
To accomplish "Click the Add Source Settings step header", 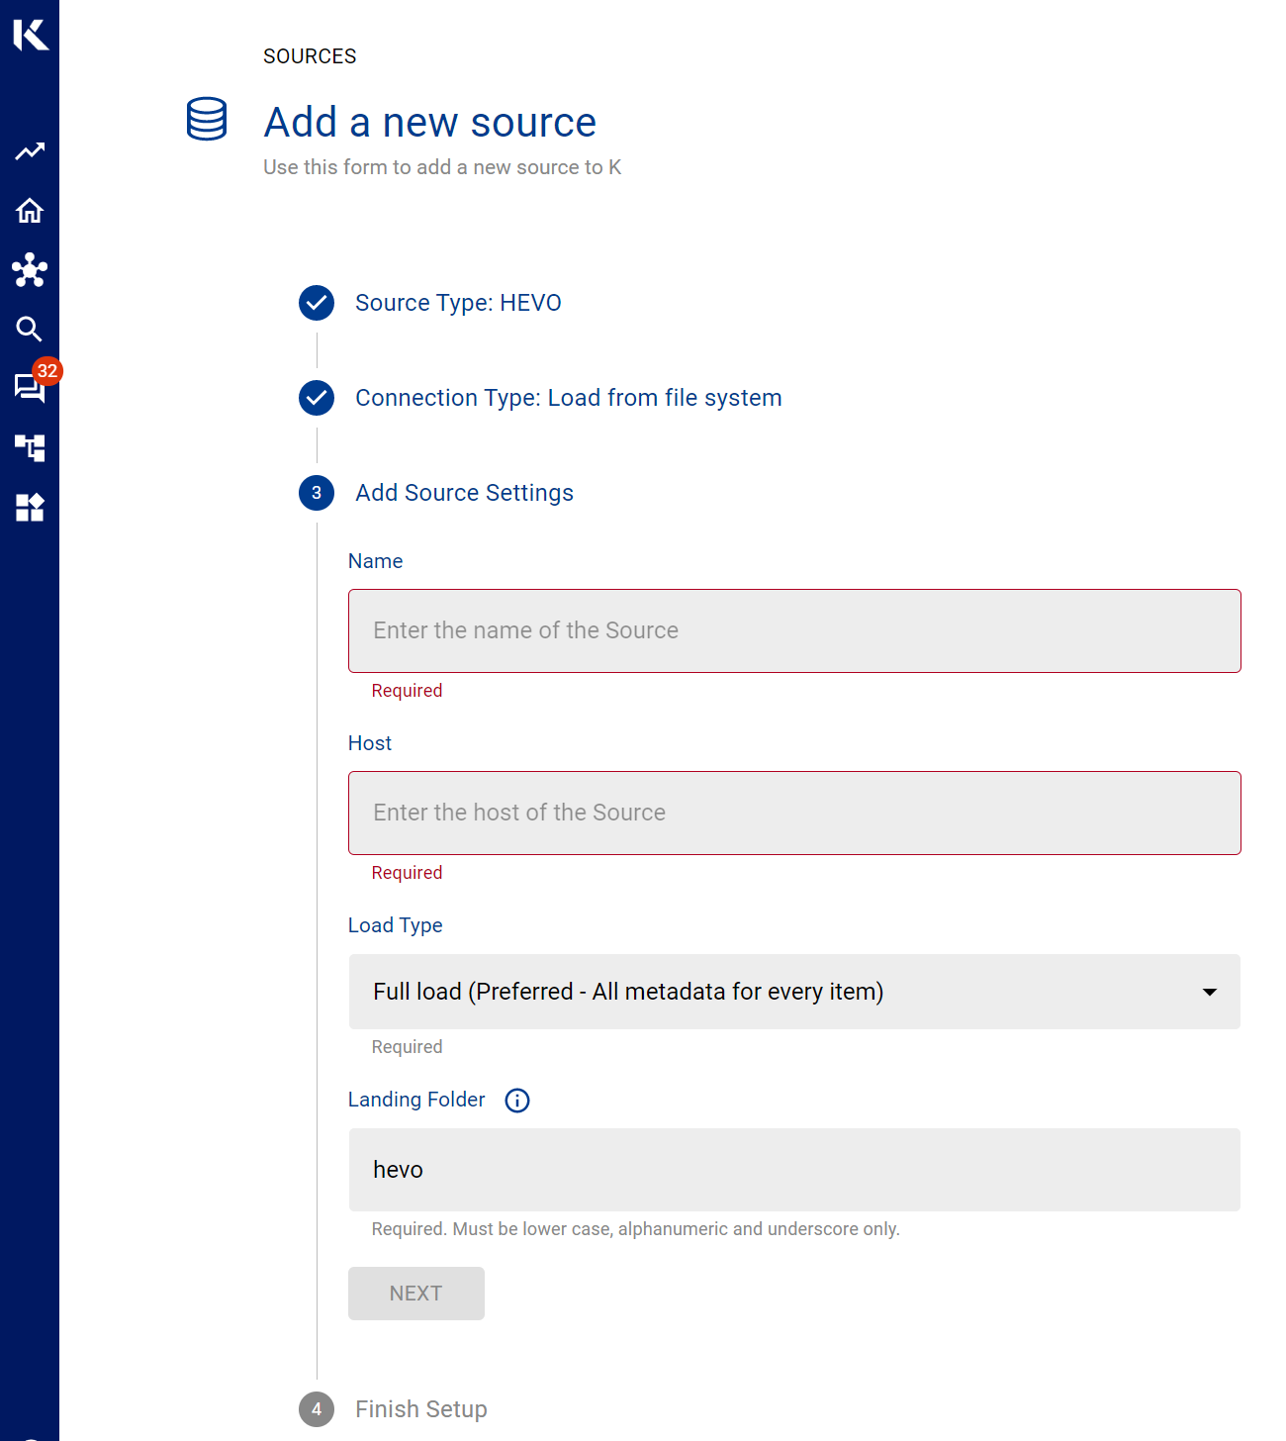I will [464, 493].
